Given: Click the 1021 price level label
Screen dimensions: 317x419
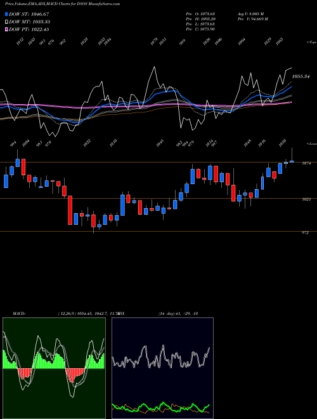Looking at the screenshot, I should coord(306,199).
